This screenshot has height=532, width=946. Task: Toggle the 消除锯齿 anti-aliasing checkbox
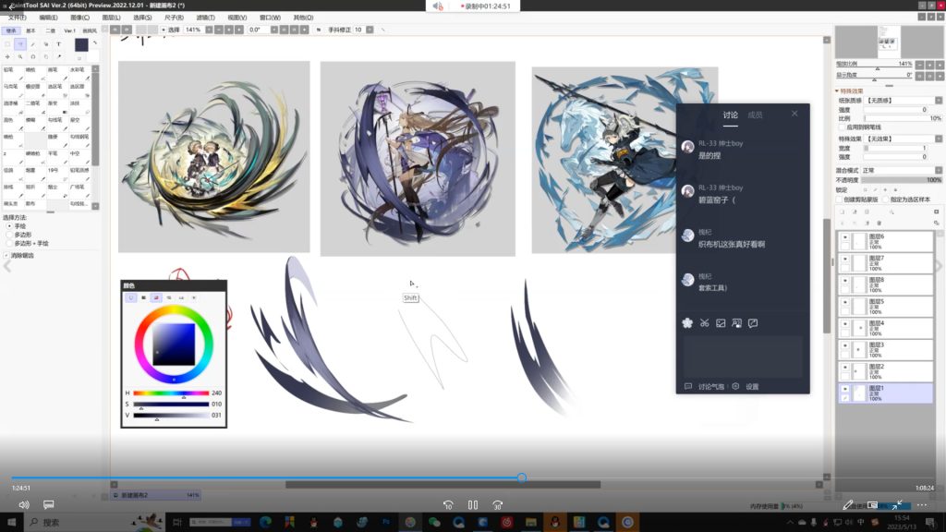point(6,256)
